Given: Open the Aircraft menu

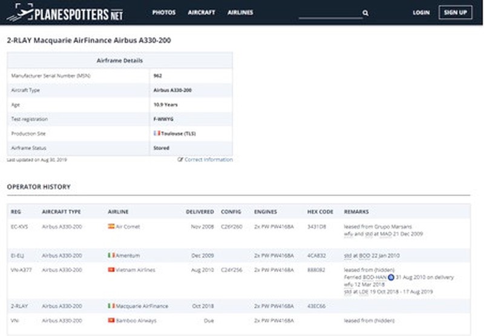Looking at the screenshot, I should click(201, 12).
